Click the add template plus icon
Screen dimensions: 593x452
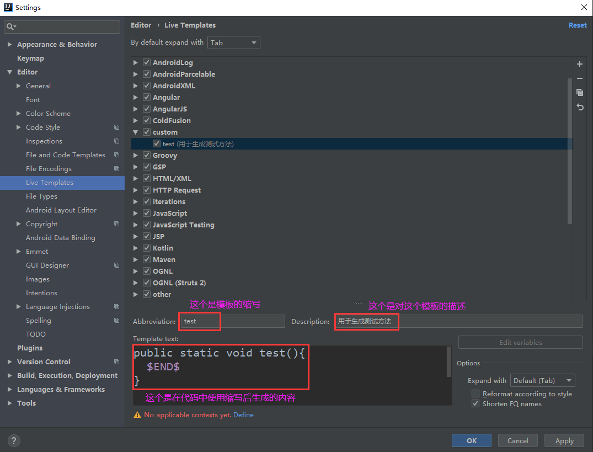[x=579, y=64]
